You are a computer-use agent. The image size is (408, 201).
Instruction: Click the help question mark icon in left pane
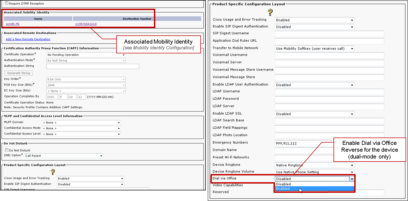pyautogui.click(x=53, y=172)
